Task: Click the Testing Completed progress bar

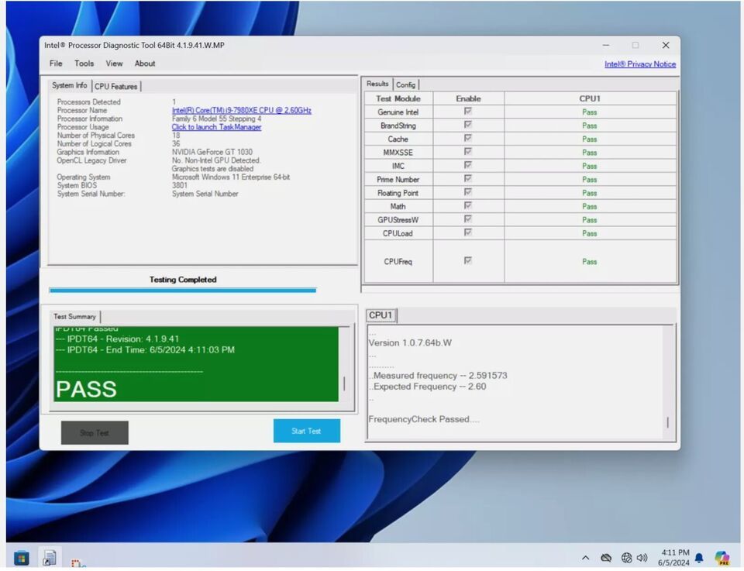Action: [x=183, y=291]
